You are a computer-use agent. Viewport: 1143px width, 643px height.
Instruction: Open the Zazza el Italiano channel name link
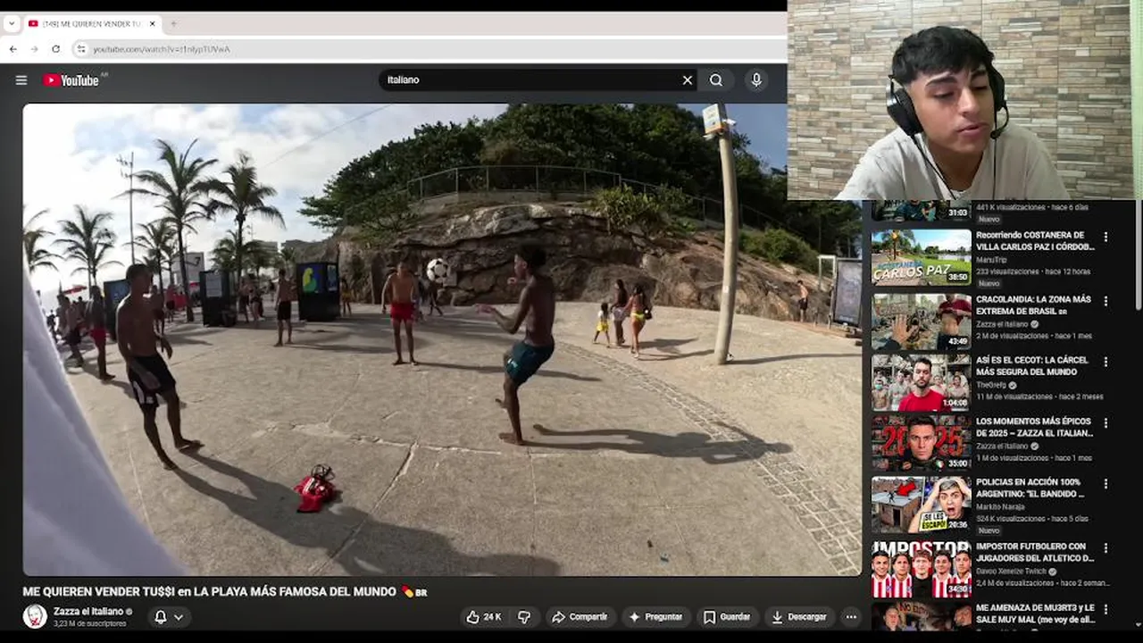click(88, 612)
